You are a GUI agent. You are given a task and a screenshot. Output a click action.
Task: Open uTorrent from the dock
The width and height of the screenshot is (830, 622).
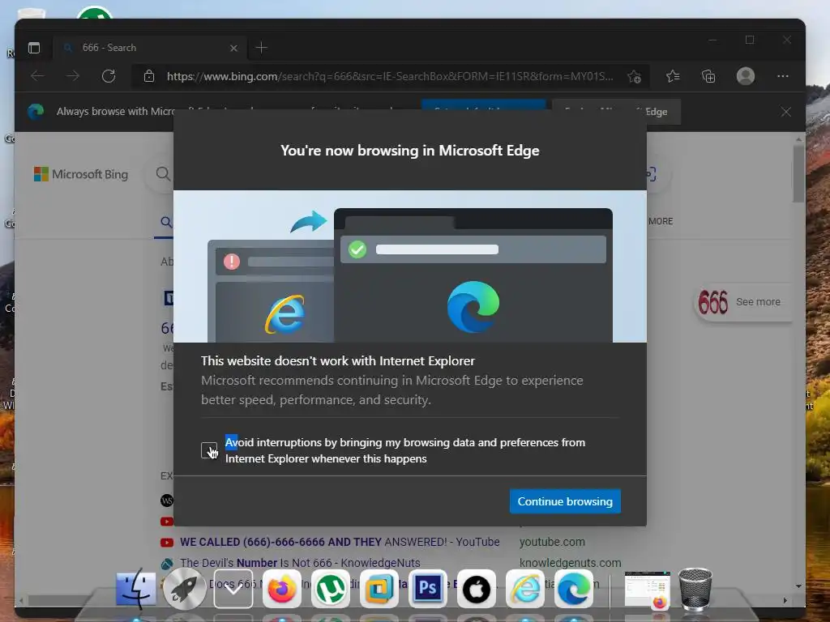click(x=331, y=589)
